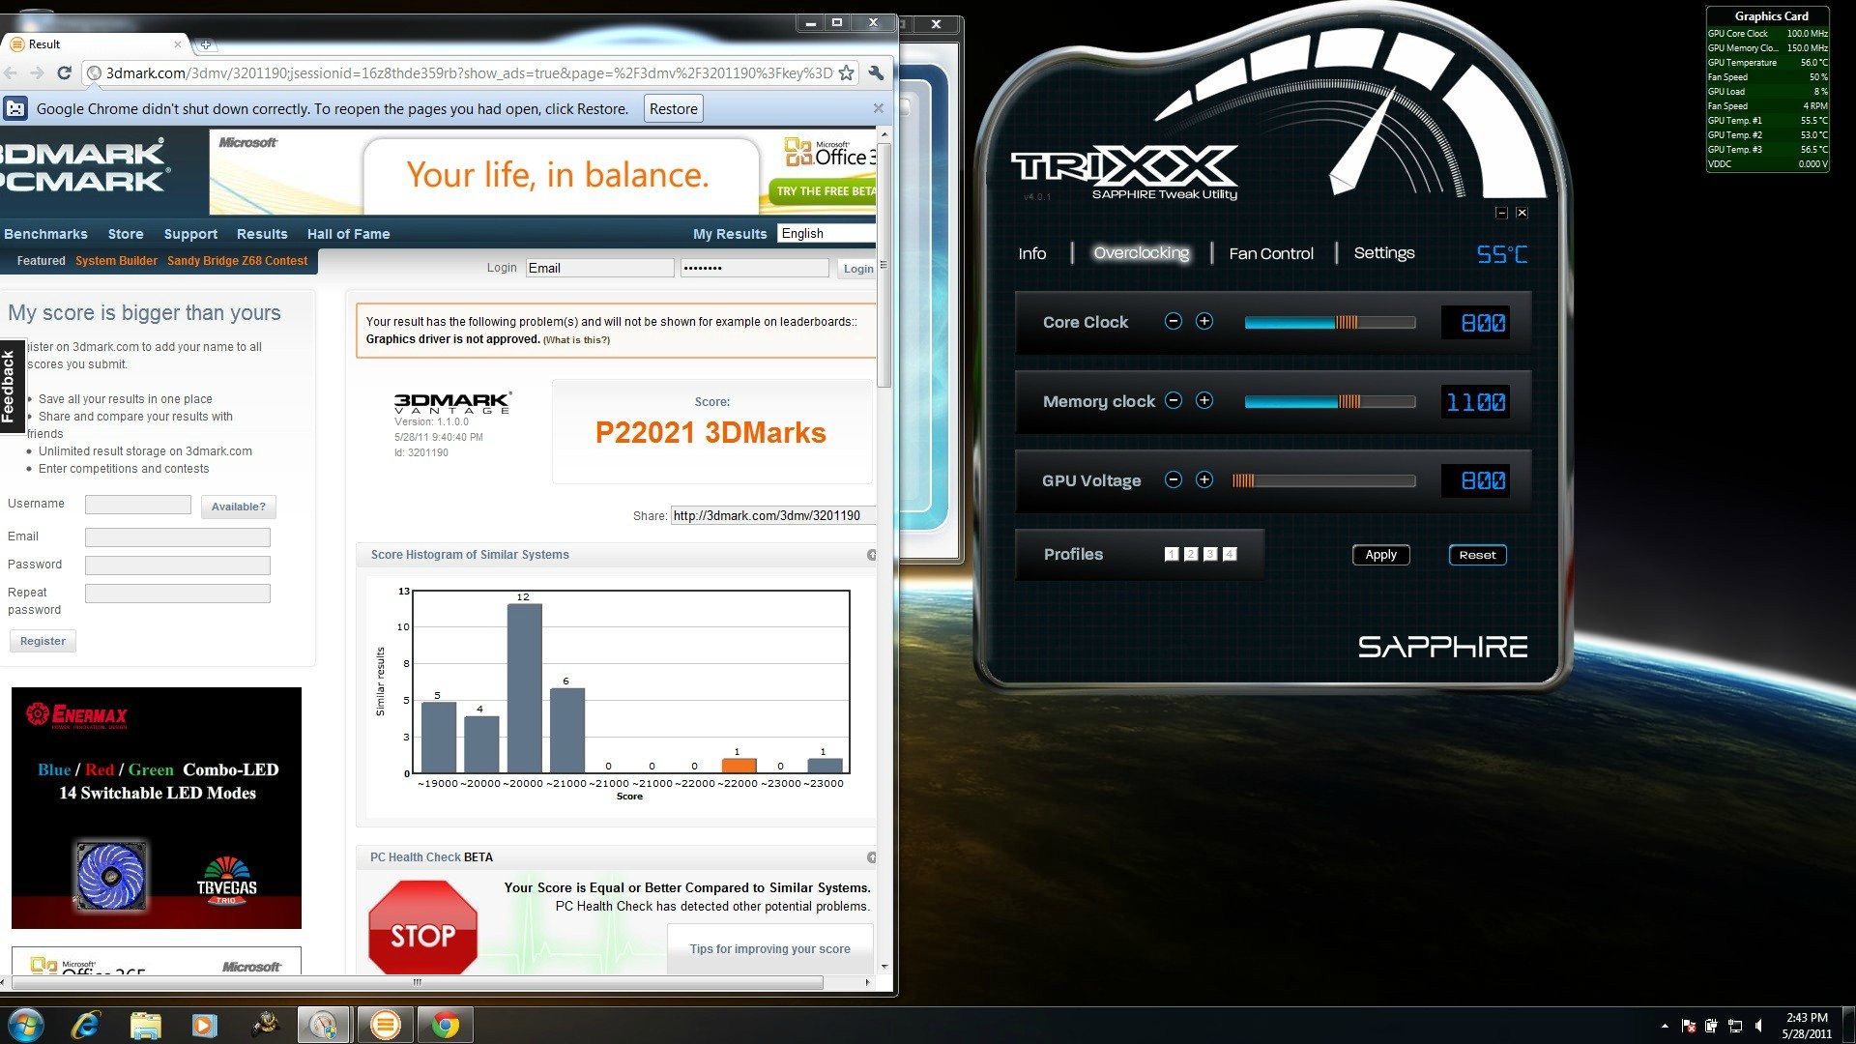Screen dimensions: 1856x1044
Task: Switch to the Overclocking tab
Action: point(1141,253)
